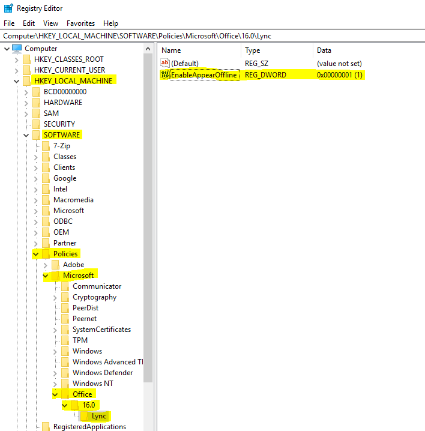Collapse the Policies key

coord(36,255)
